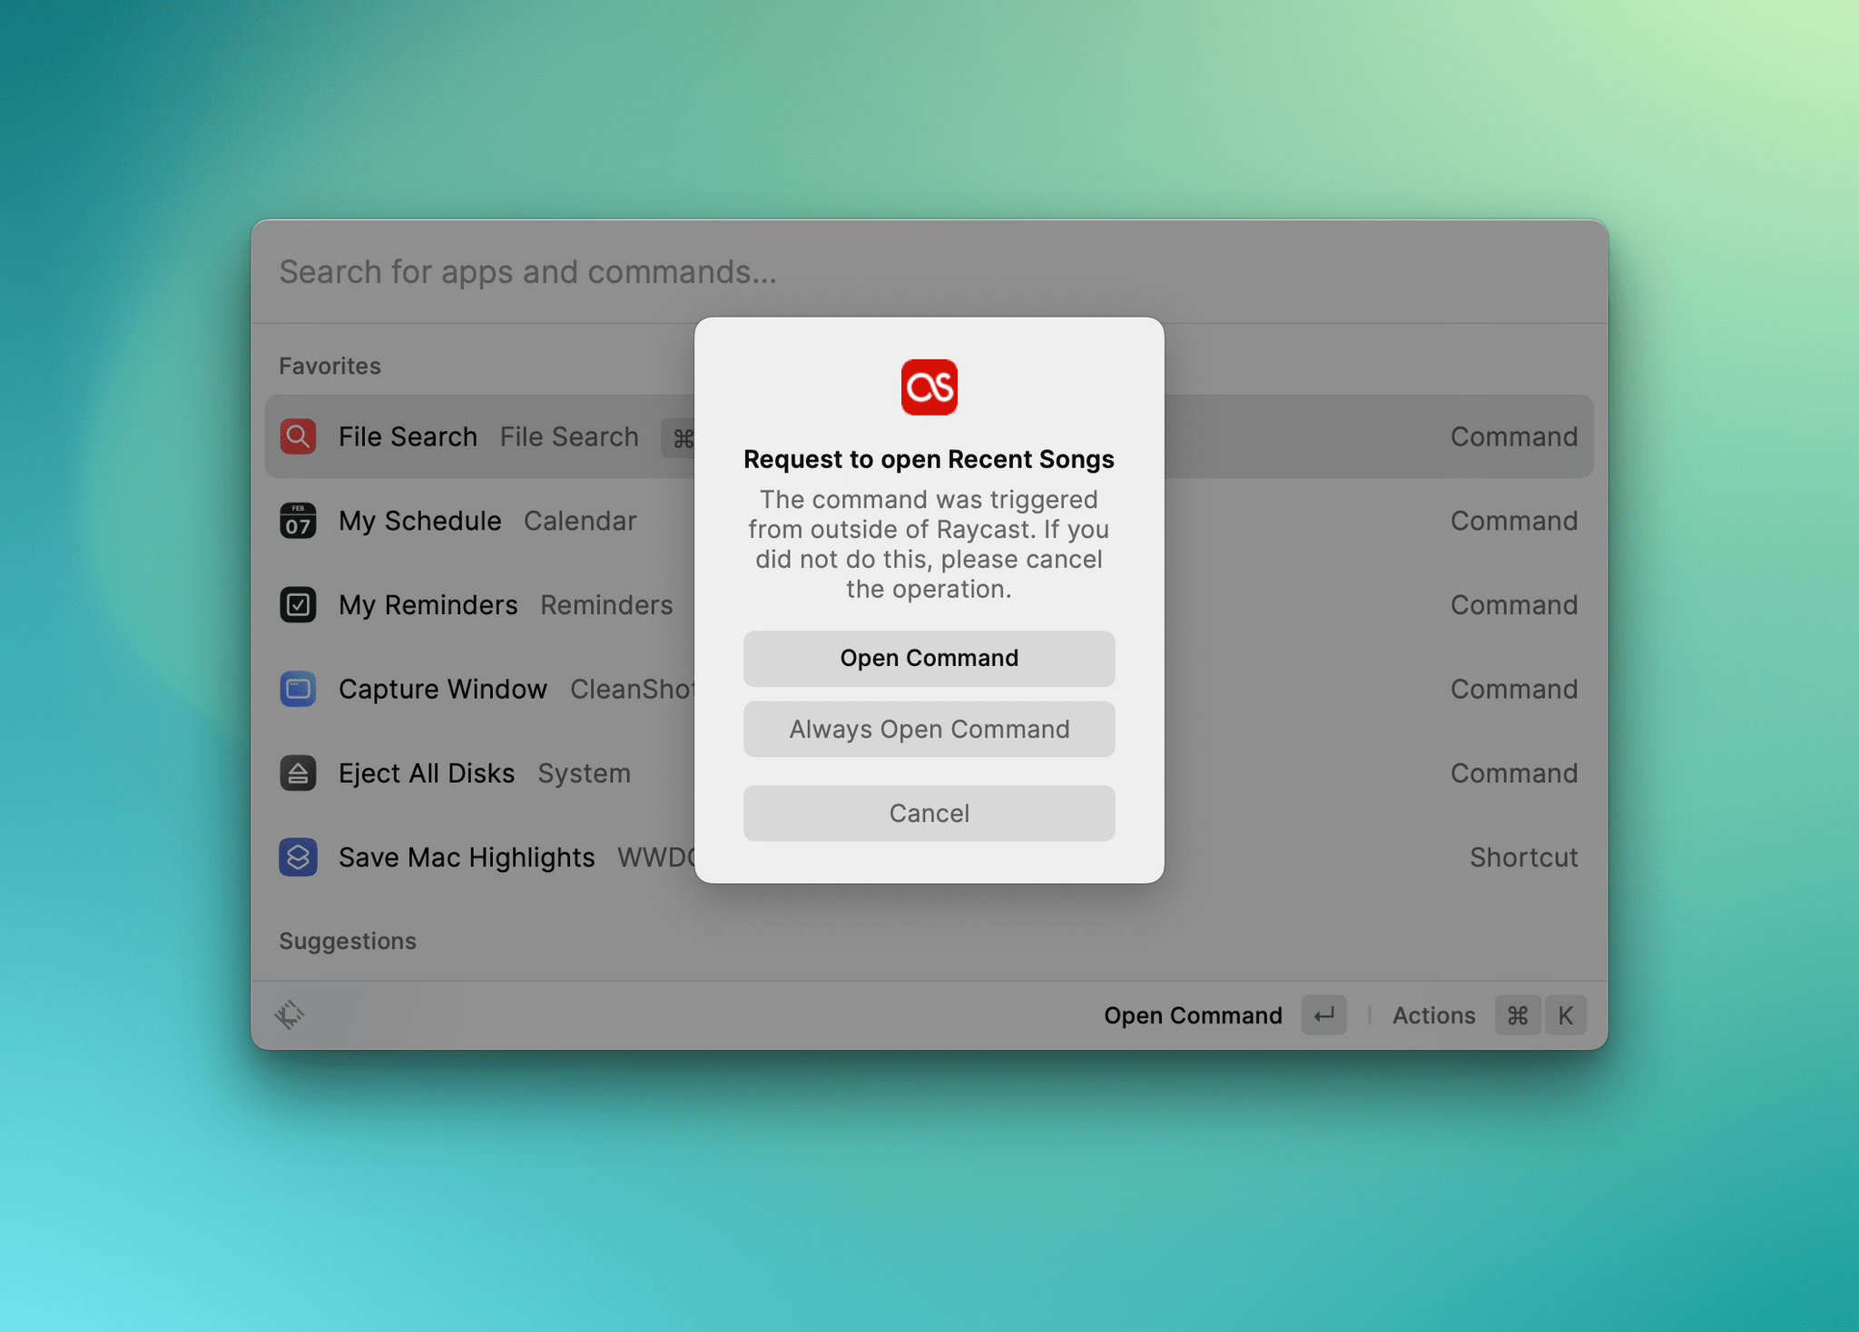Image resolution: width=1859 pixels, height=1332 pixels.
Task: Open the Actions menu in the footer
Action: tap(1433, 1014)
